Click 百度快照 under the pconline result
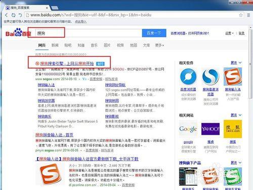 tap(128, 185)
